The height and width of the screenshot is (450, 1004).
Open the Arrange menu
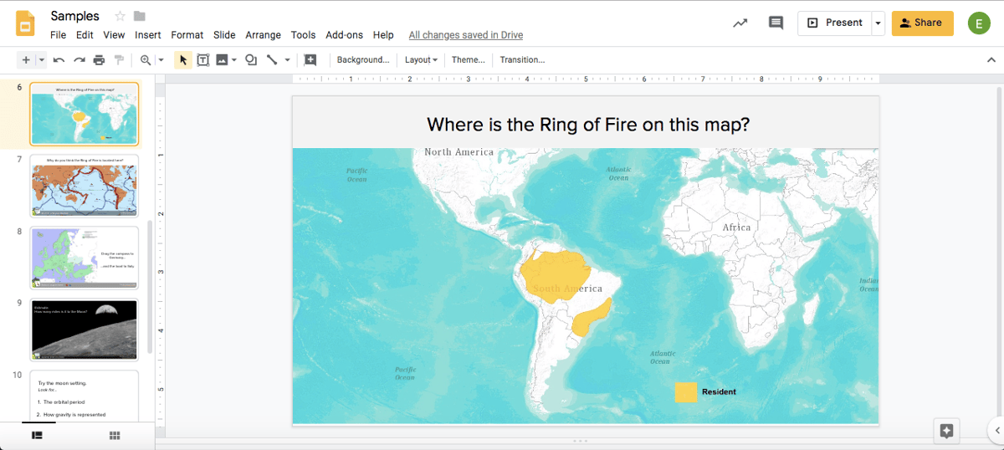point(263,35)
